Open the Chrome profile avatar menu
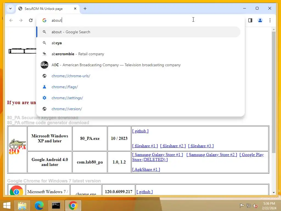 (260, 20)
